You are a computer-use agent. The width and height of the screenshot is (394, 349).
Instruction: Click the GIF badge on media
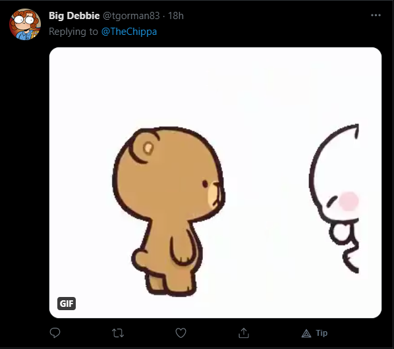point(67,304)
